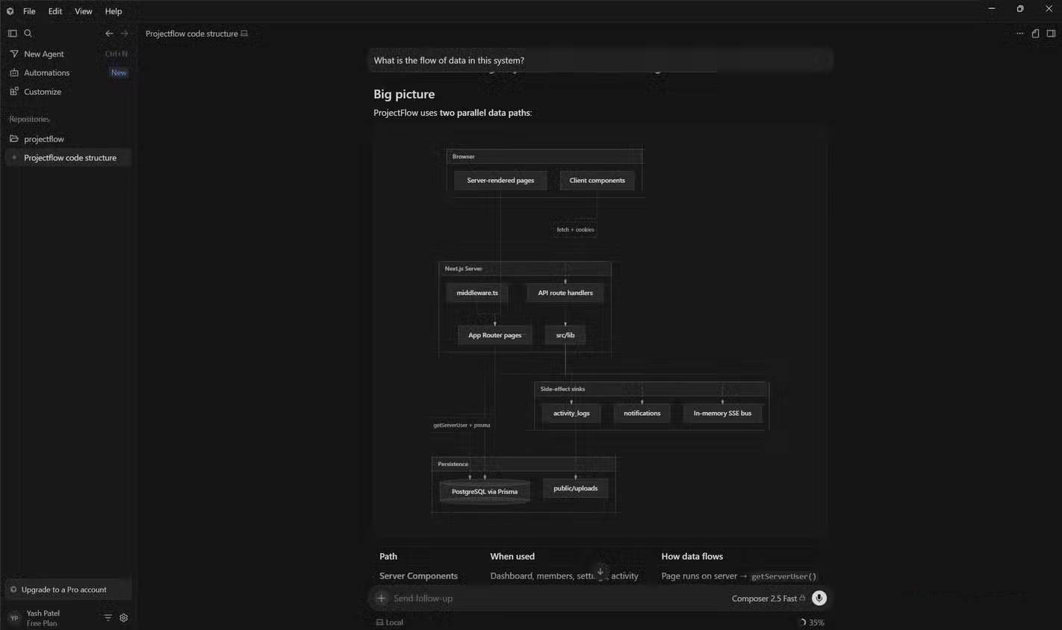Click Upgrade to a Pro account

click(x=68, y=590)
